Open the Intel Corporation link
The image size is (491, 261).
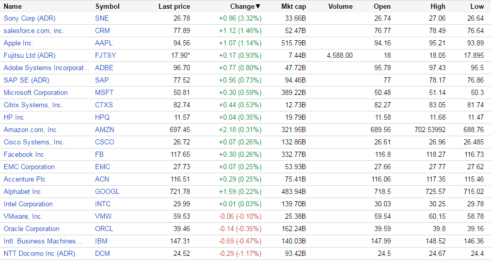pos(28,204)
